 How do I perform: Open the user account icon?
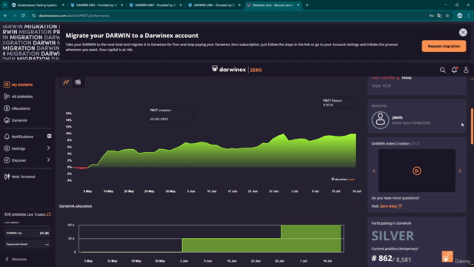pyautogui.click(x=466, y=70)
